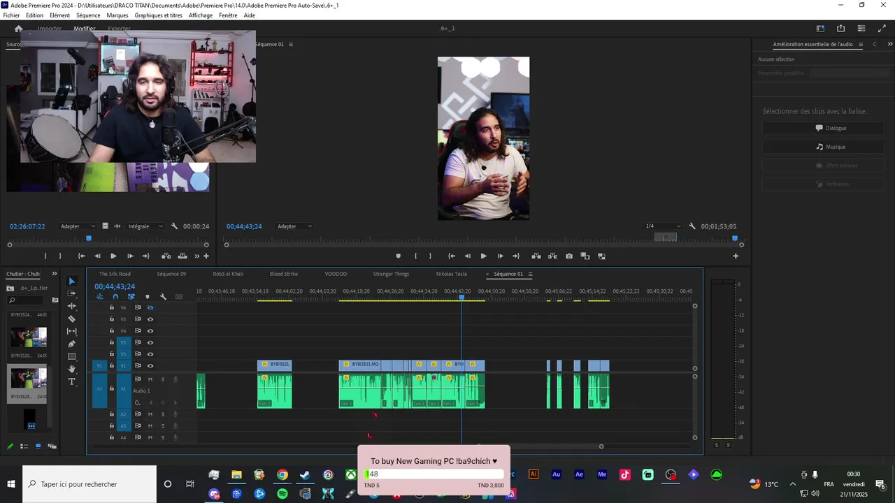Open Spotify from the taskbar
895x503 pixels.
[282, 494]
